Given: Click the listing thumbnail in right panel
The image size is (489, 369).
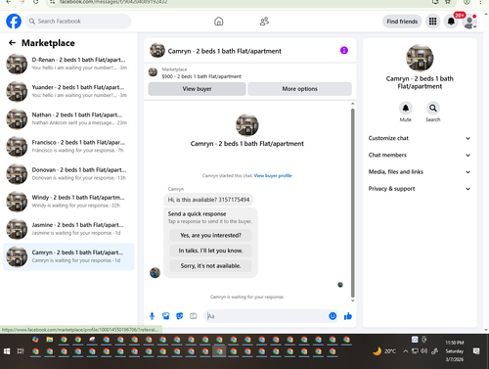Looking at the screenshot, I should pyautogui.click(x=420, y=58).
